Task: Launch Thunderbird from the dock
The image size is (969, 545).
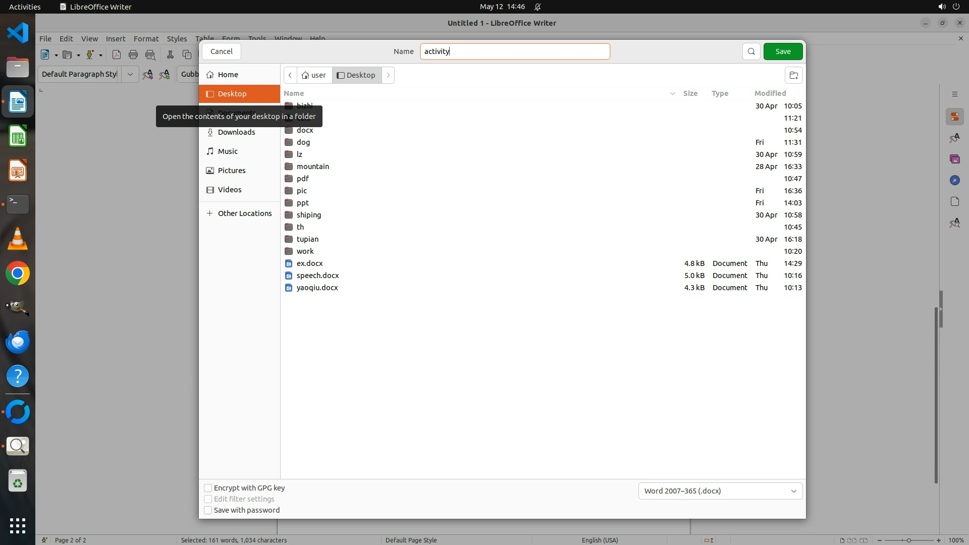Action: point(18,342)
